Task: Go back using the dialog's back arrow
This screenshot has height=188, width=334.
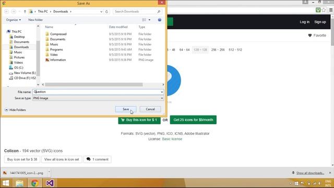Action: (x=6, y=11)
